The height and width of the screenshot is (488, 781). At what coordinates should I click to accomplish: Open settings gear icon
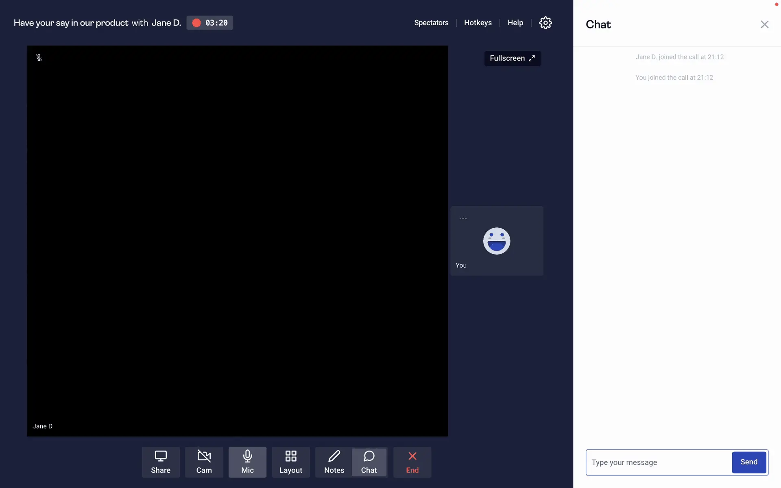(x=545, y=23)
